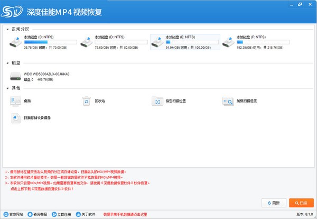Choose the Recycle Bin (回收站) icon
Image resolution: width=317 pixels, height=219 pixels.
(87, 101)
